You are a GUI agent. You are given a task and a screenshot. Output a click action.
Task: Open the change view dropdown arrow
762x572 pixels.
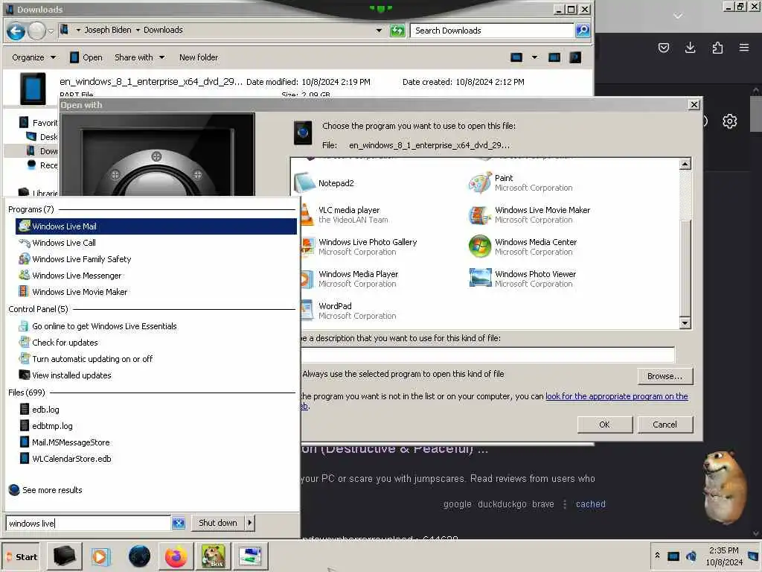point(534,57)
